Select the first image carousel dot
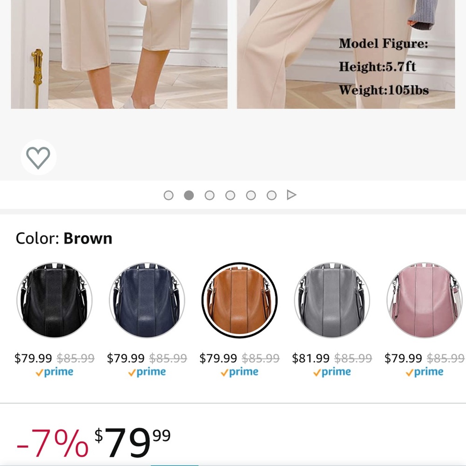Viewport: 466px width, 466px height. 169,195
